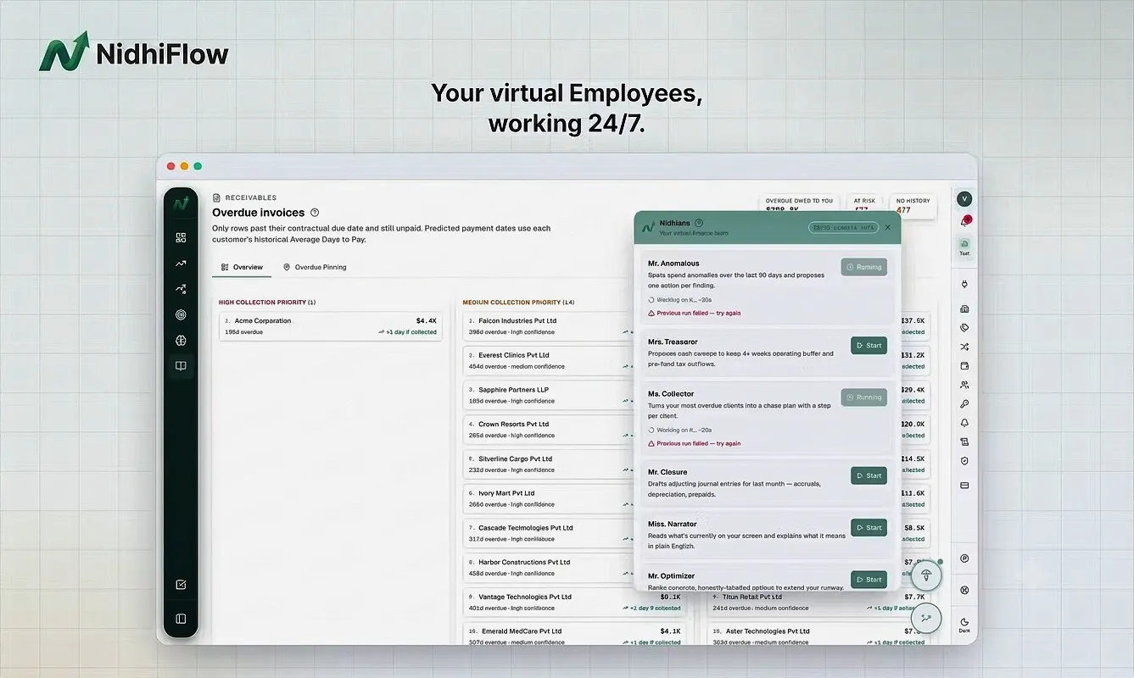This screenshot has height=678, width=1134.
Task: Click the Test icon in right rail
Action: pos(964,247)
